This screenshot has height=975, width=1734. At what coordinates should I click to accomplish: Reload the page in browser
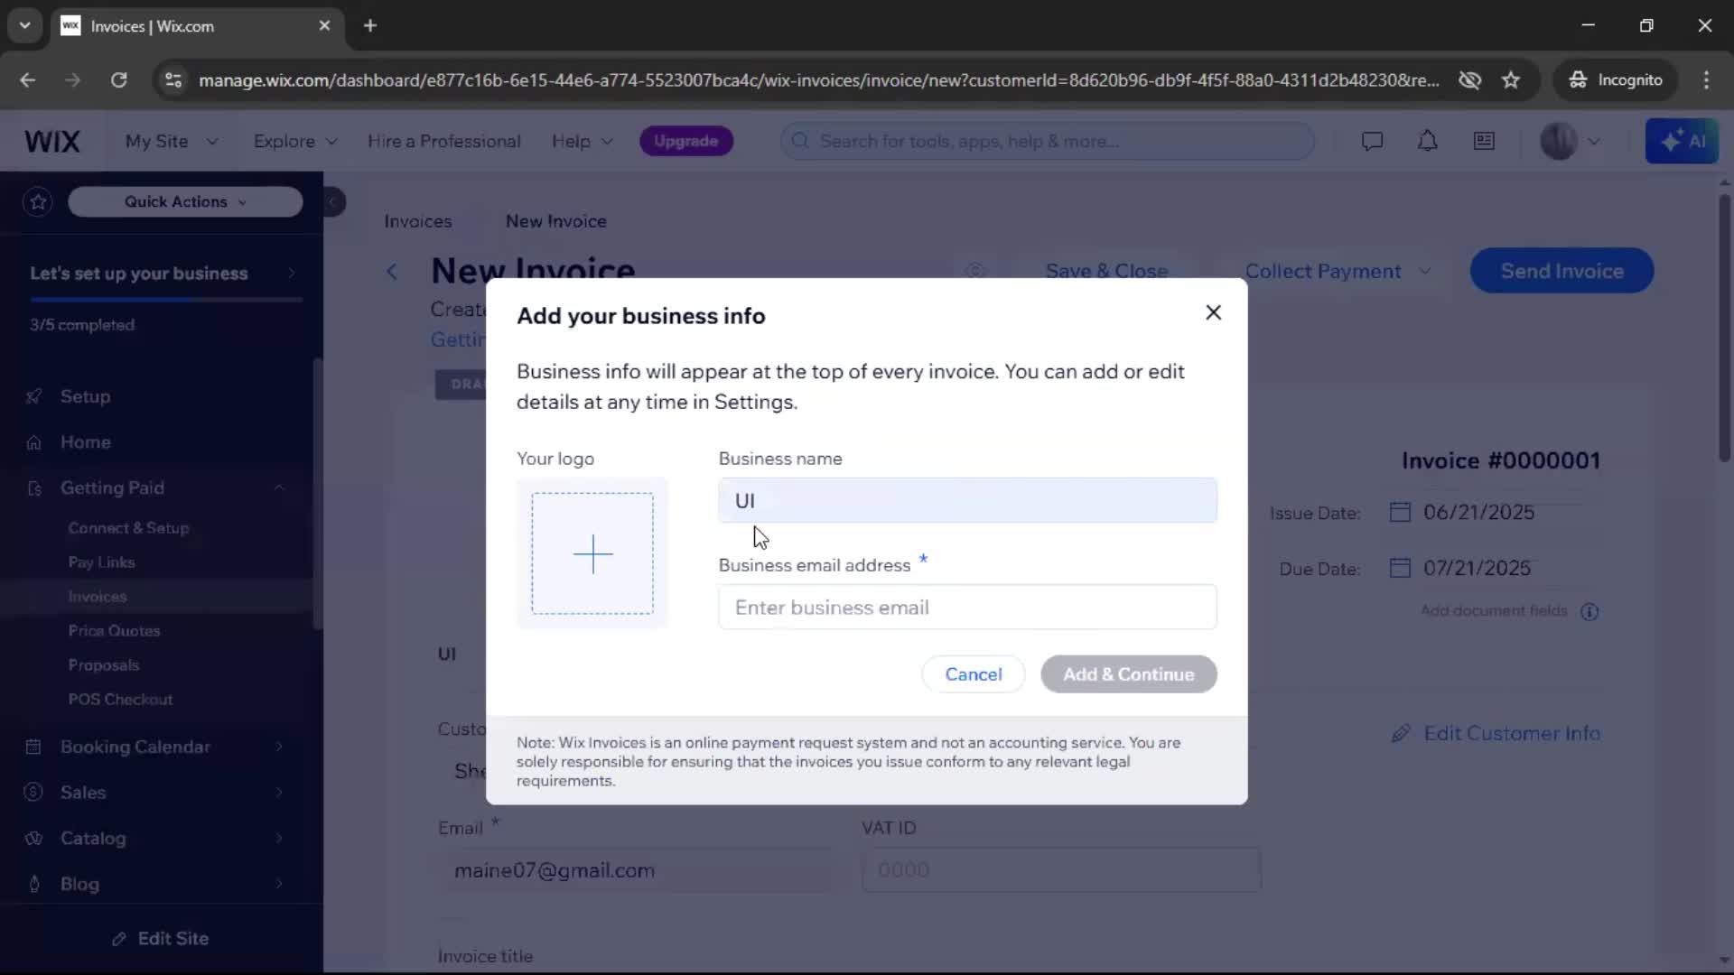click(118, 80)
